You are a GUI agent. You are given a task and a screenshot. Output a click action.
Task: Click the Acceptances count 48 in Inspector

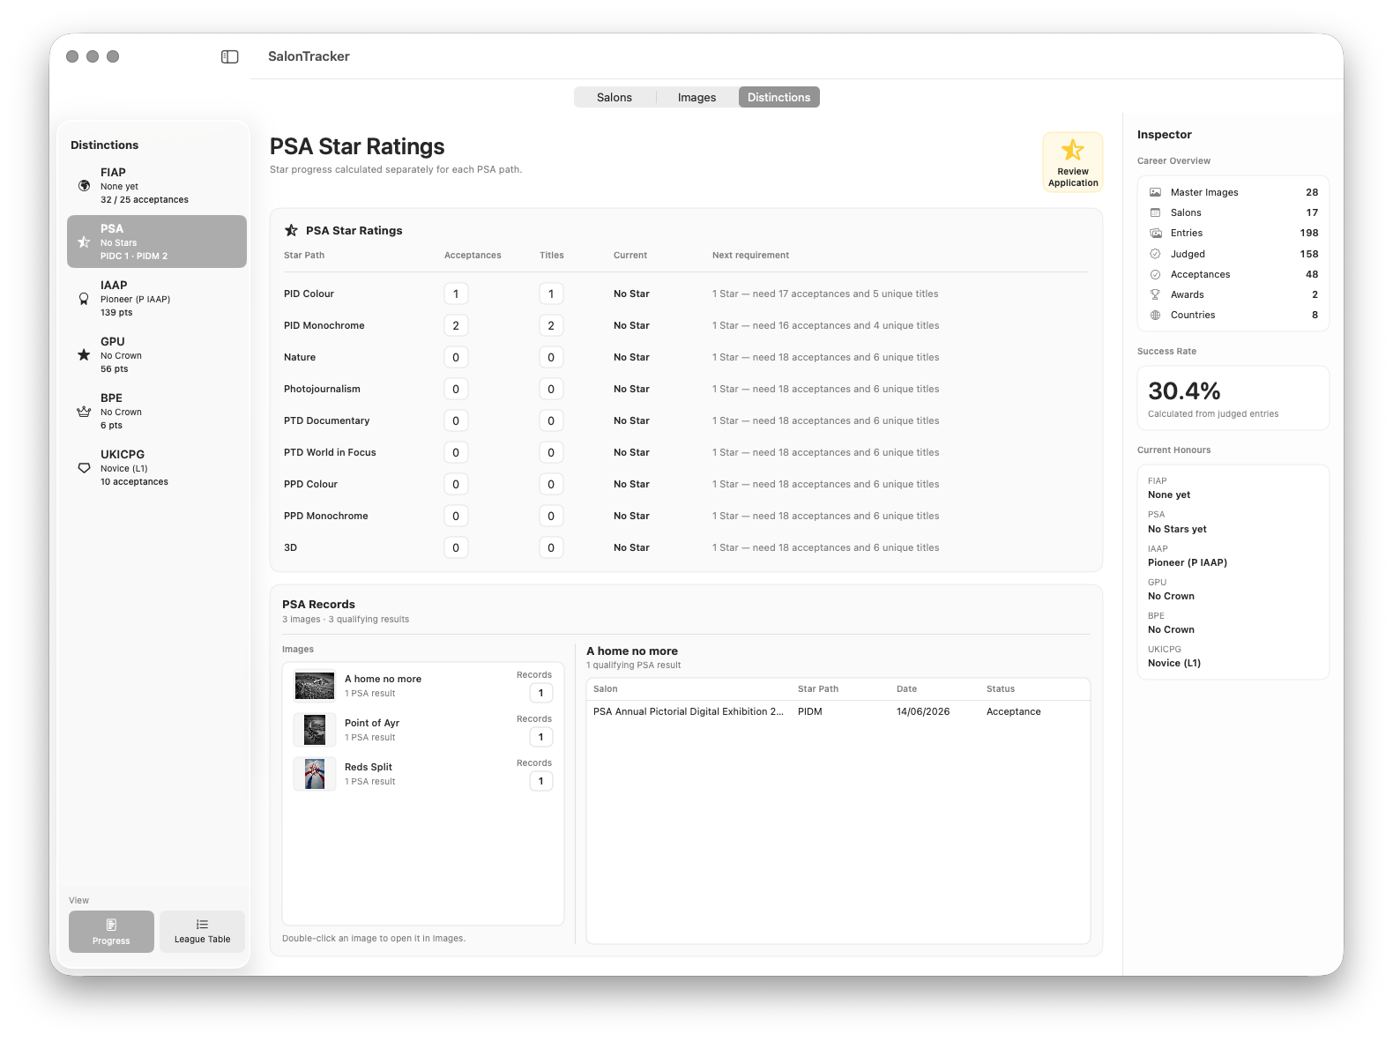click(1312, 274)
